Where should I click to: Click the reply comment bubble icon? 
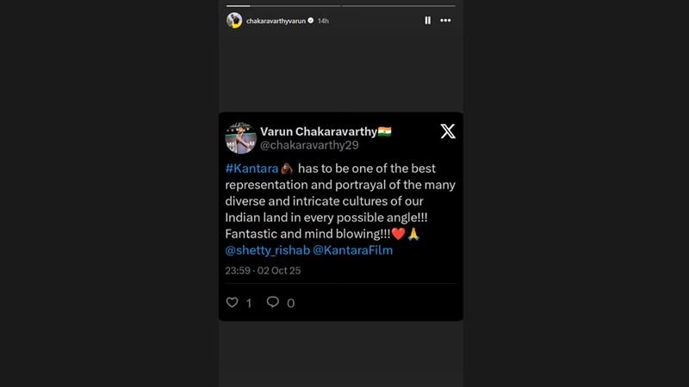click(x=273, y=303)
